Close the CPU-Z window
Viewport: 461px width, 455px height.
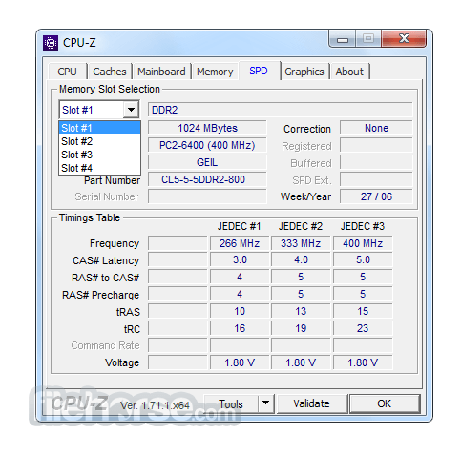(404, 38)
